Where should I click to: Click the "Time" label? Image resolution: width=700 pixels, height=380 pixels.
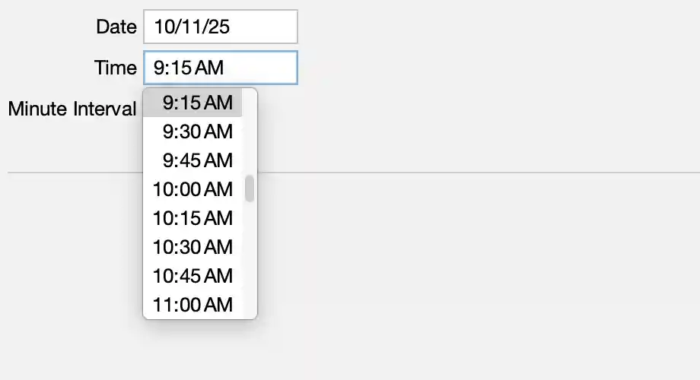[x=115, y=68]
